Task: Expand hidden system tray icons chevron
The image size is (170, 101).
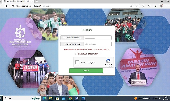Action: (x=153, y=98)
